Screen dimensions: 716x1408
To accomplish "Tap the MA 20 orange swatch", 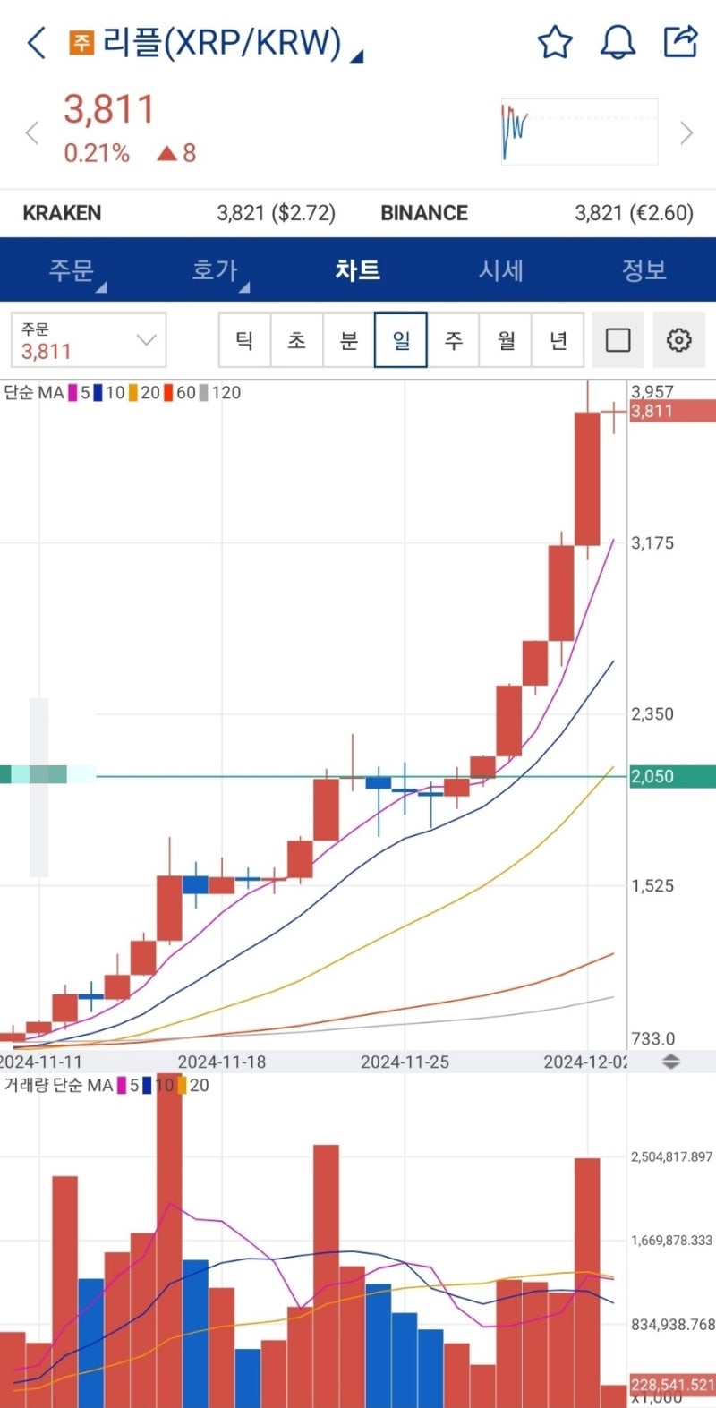I will click(x=132, y=392).
